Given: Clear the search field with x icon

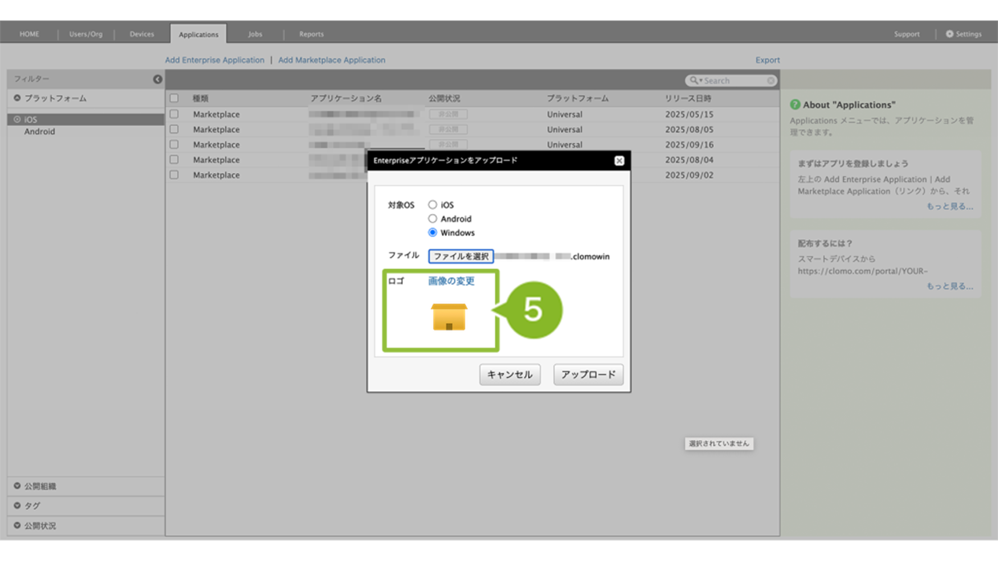Looking at the screenshot, I should [x=771, y=81].
